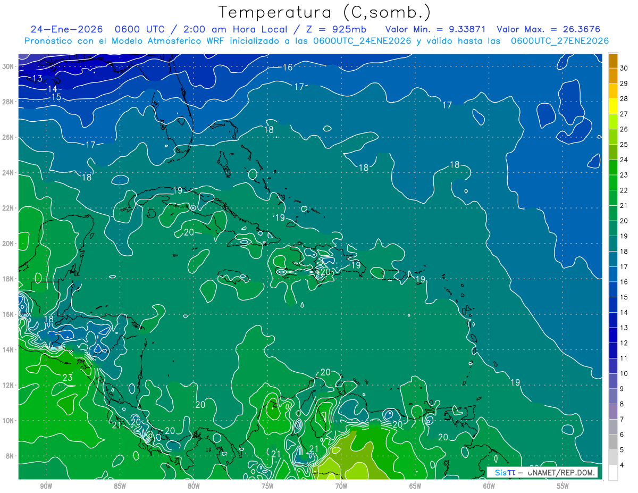Select the white legend swatch below 4
Viewport: 638px width, 493px height.
[613, 473]
